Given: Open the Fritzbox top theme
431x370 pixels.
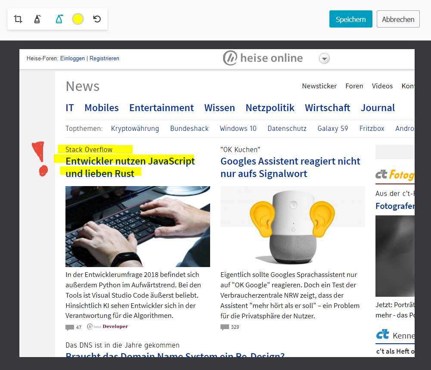Looking at the screenshot, I should (372, 128).
